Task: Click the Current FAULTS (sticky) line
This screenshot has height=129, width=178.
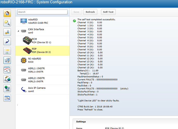Action: point(103,88)
